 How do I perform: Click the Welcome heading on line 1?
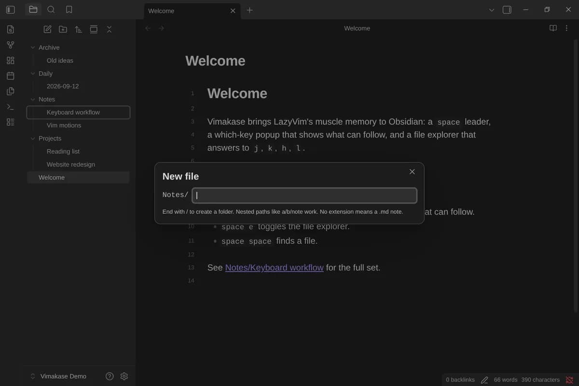(x=237, y=93)
